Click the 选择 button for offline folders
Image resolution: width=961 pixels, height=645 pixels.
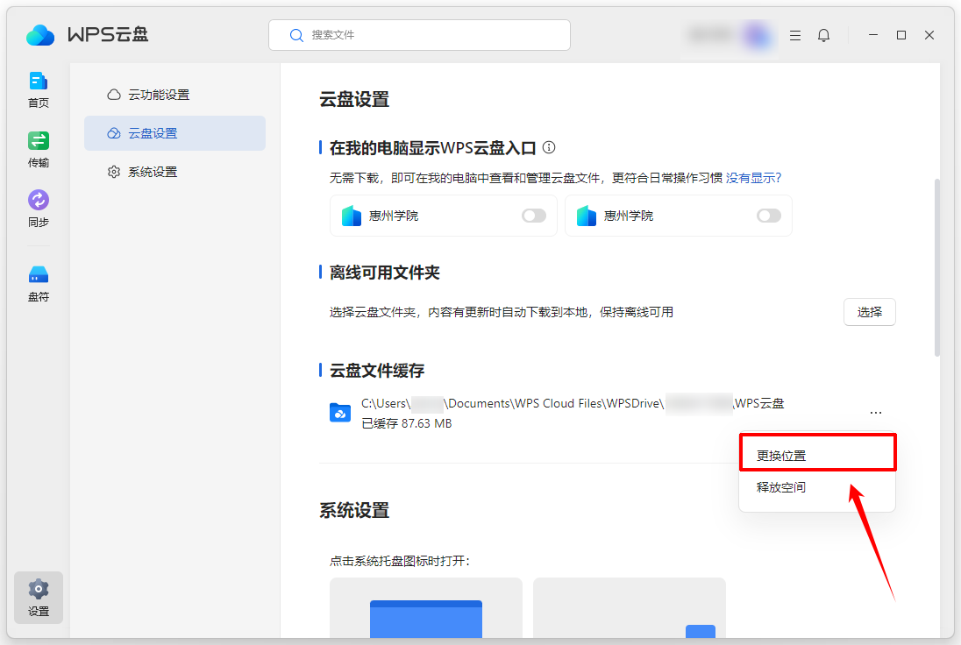pos(869,312)
